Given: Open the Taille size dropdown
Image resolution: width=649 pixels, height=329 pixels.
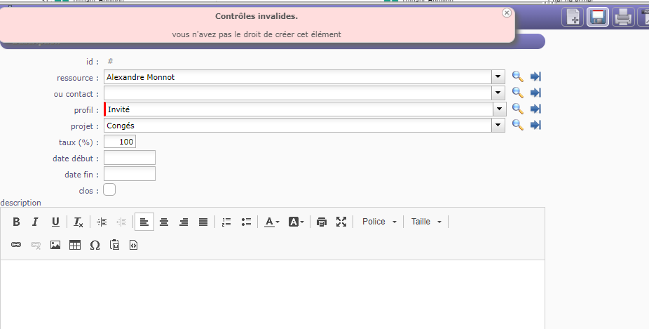Looking at the screenshot, I should click(x=426, y=222).
